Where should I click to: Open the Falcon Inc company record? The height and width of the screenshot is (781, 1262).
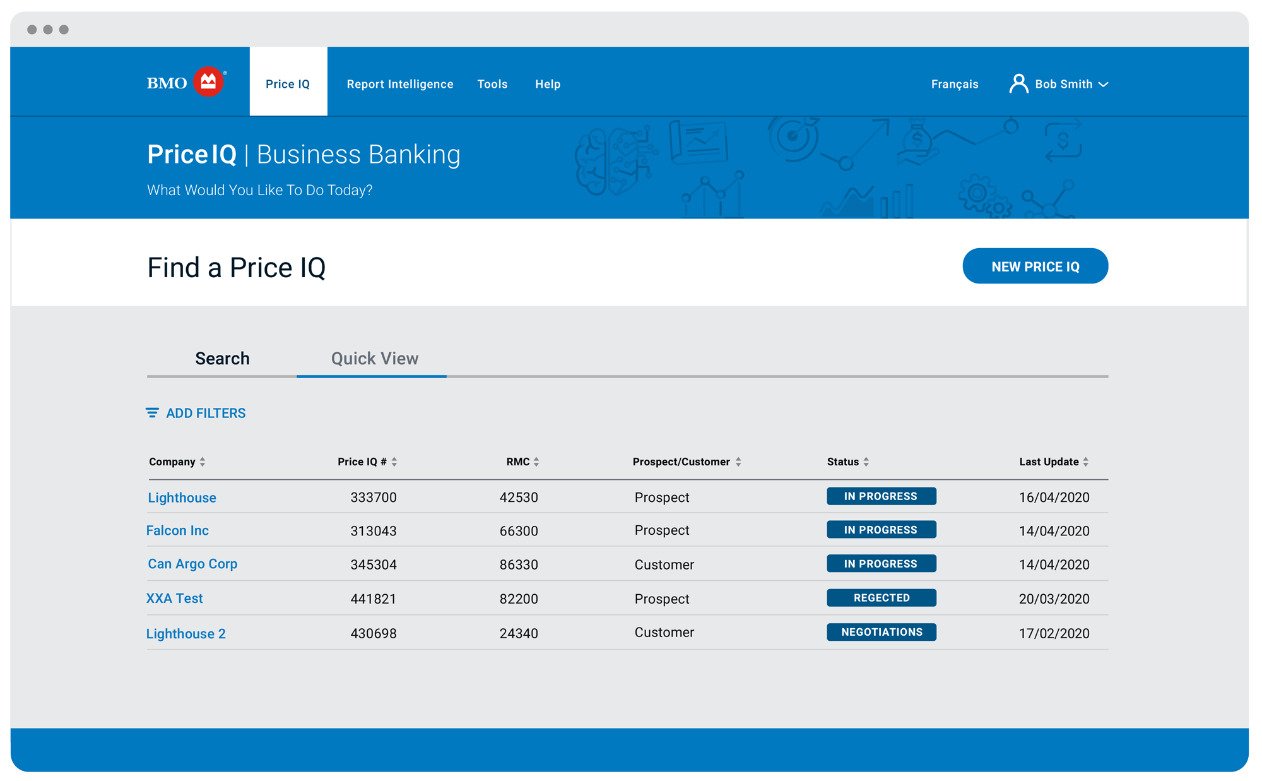(177, 530)
